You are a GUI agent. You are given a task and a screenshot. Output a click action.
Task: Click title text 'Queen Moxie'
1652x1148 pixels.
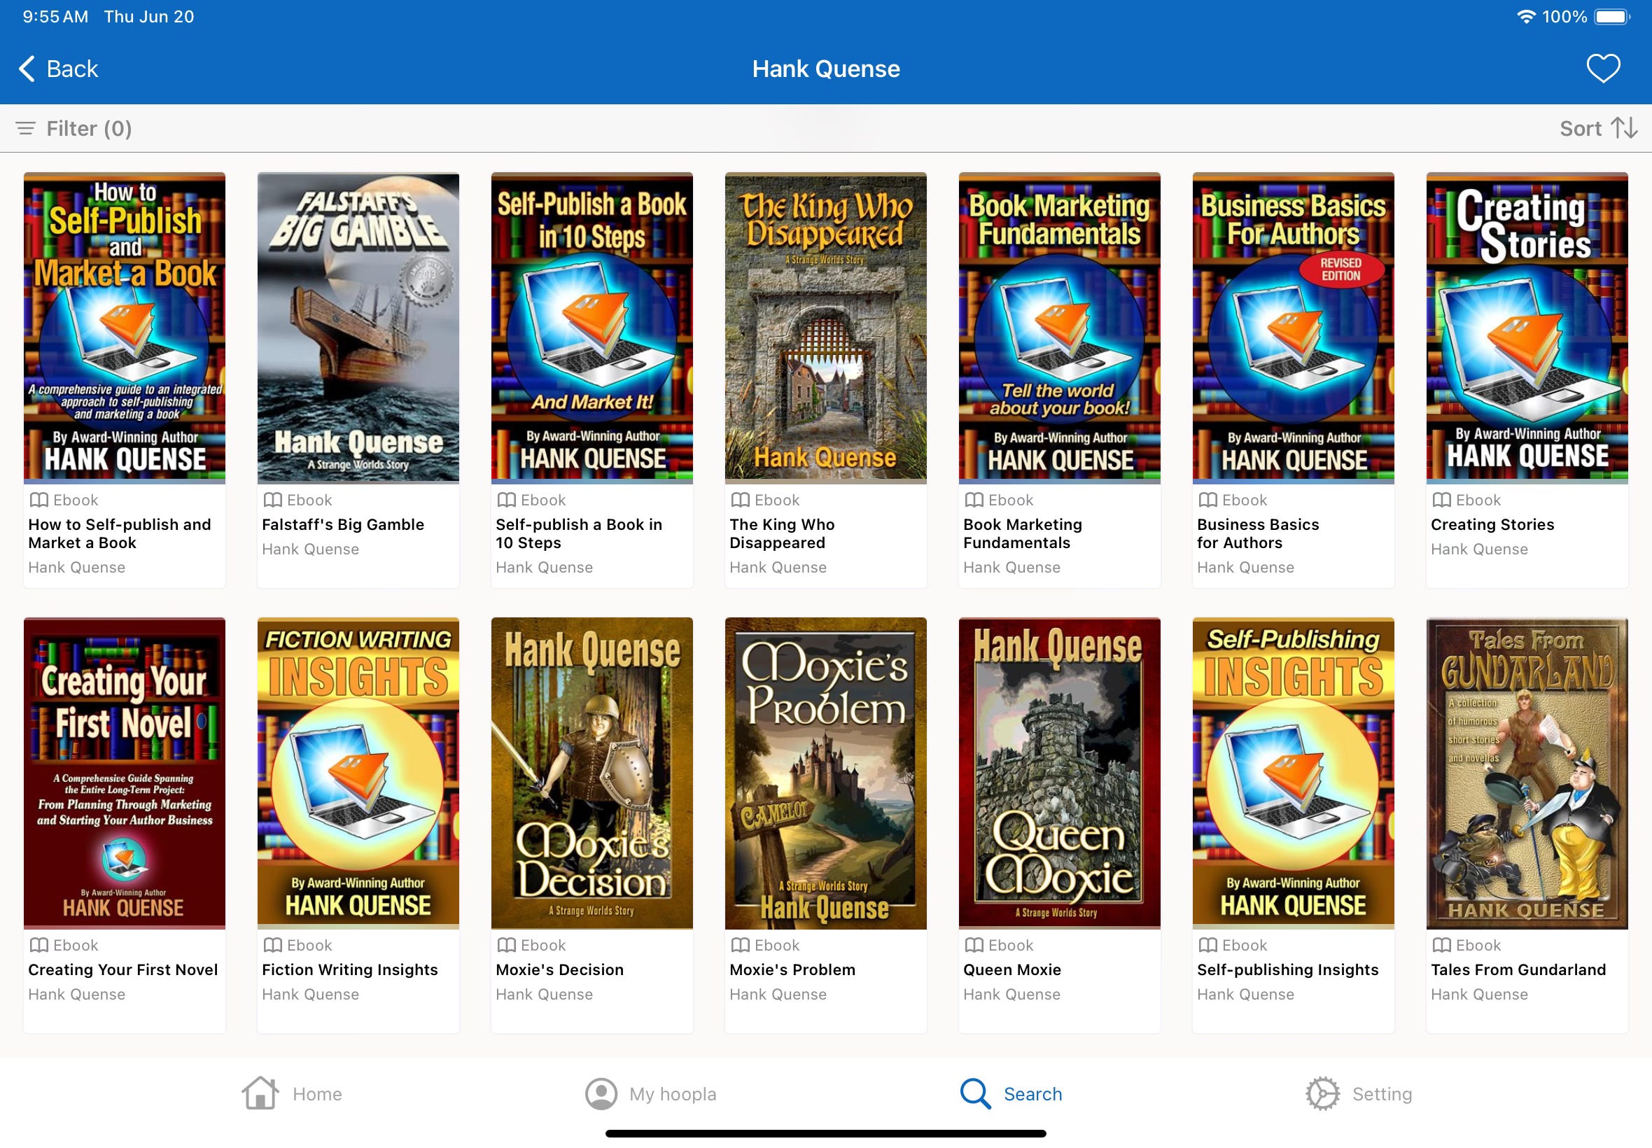coord(1012,969)
